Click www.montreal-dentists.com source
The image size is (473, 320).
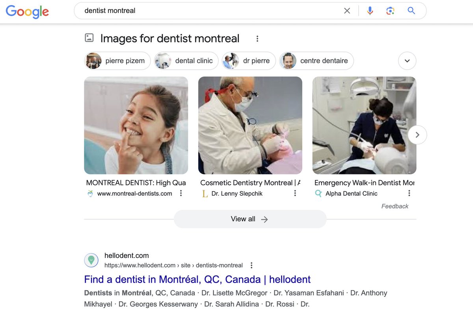pos(135,193)
